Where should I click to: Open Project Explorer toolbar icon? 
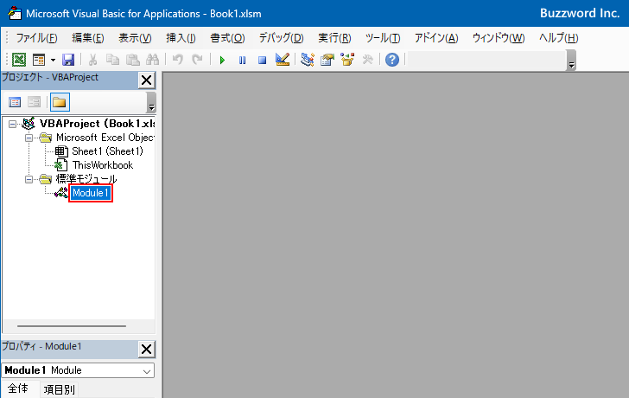pyautogui.click(x=308, y=60)
